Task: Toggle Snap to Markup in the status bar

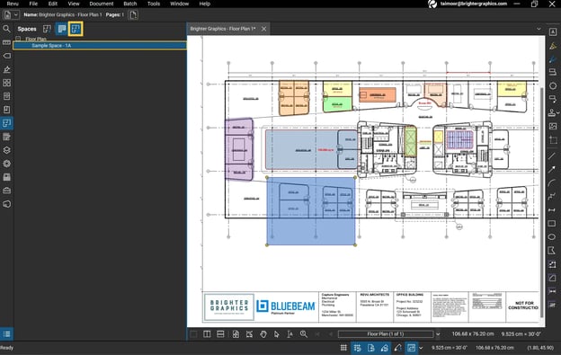Action: 384,348
